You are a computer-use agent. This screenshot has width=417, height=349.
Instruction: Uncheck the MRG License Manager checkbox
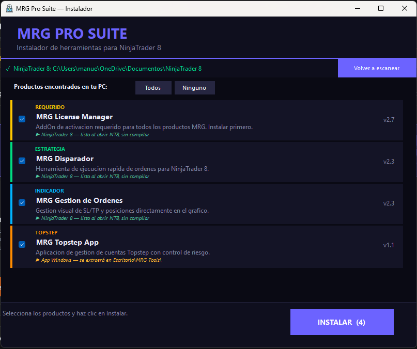22,119
